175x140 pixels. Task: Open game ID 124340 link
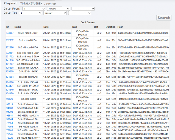pyautogui.click(x=10, y=90)
